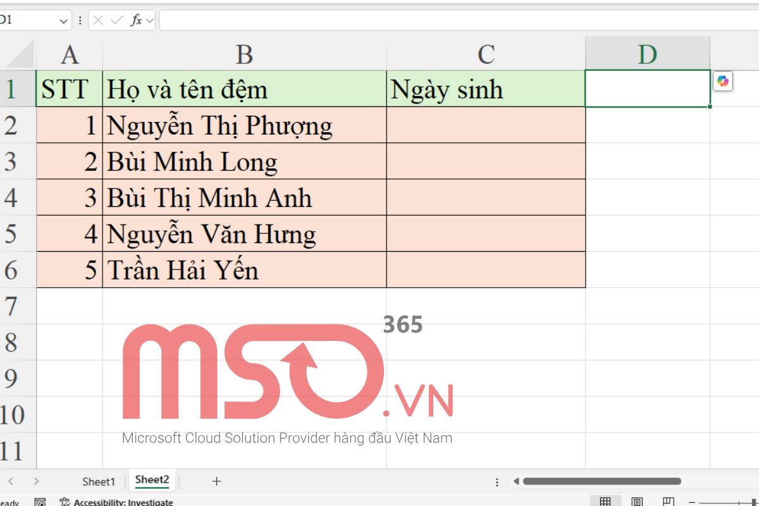This screenshot has width=759, height=506.
Task: Click the empty Ngày sinh cell for Trần Hải Yến
Action: click(x=486, y=269)
